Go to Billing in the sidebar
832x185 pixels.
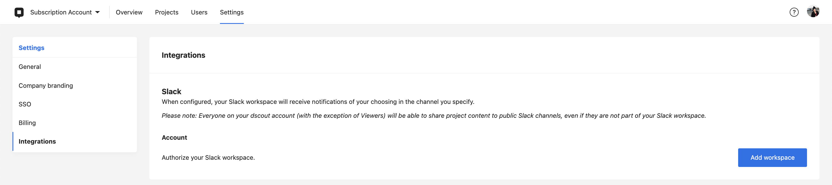[x=27, y=123]
